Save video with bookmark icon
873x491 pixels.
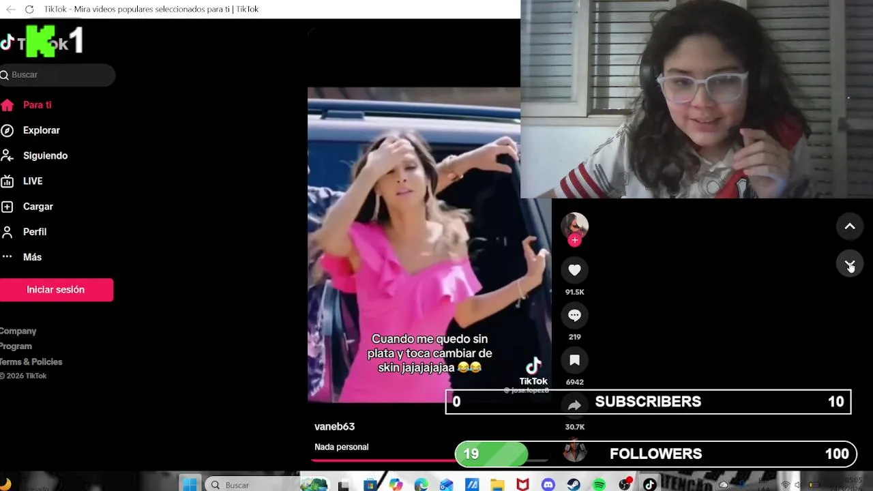pos(574,360)
